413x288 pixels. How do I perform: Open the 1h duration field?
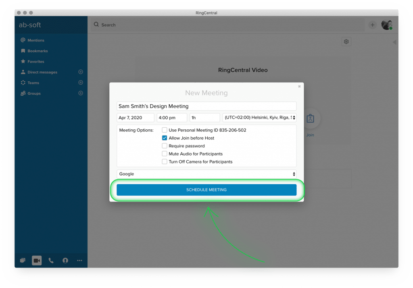[x=204, y=118]
